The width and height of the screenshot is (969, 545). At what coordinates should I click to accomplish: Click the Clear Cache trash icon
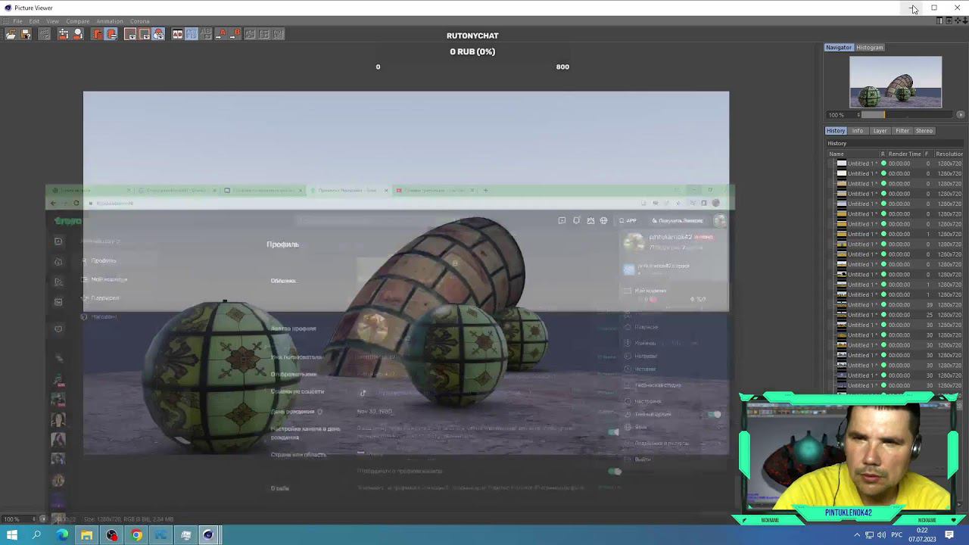[x=97, y=34]
